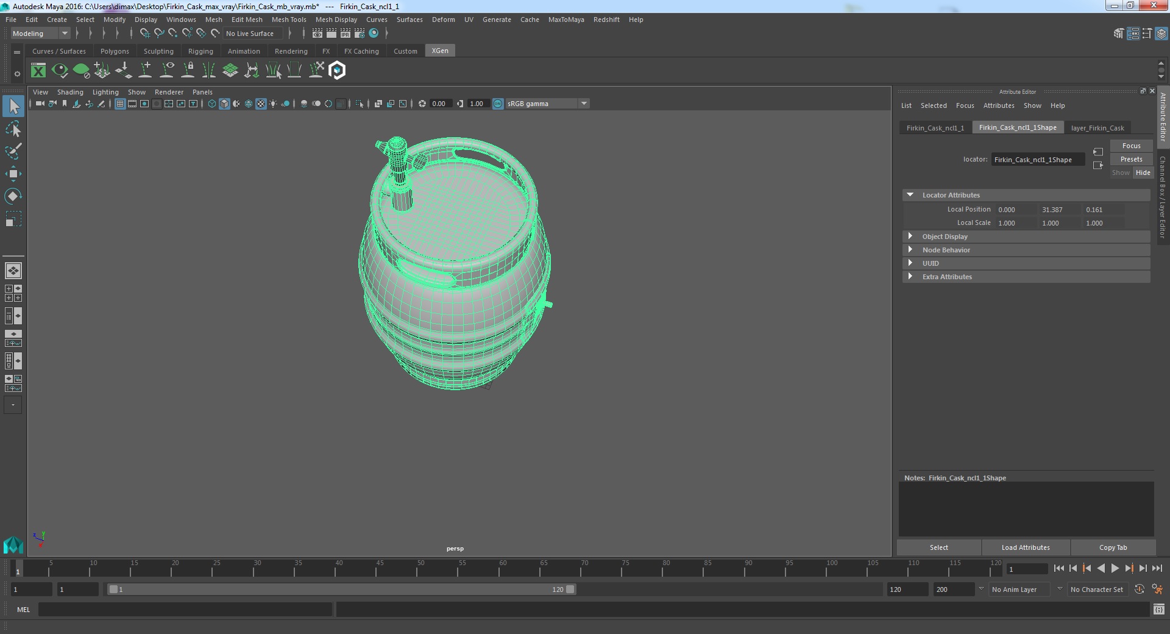1170x634 pixels.
Task: Switch to four view layout
Action: click(13, 293)
